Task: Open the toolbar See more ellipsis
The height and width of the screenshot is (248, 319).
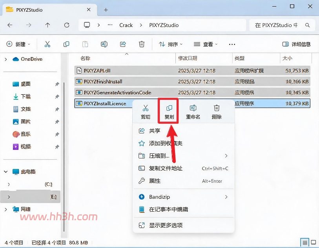Action: pos(232,44)
